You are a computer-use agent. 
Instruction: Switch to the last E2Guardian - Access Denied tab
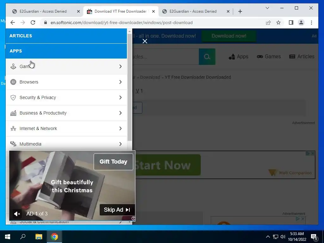point(193,11)
